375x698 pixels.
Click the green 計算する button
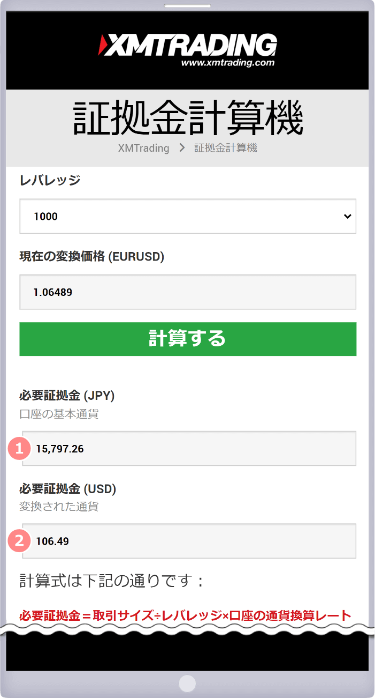[x=188, y=339]
